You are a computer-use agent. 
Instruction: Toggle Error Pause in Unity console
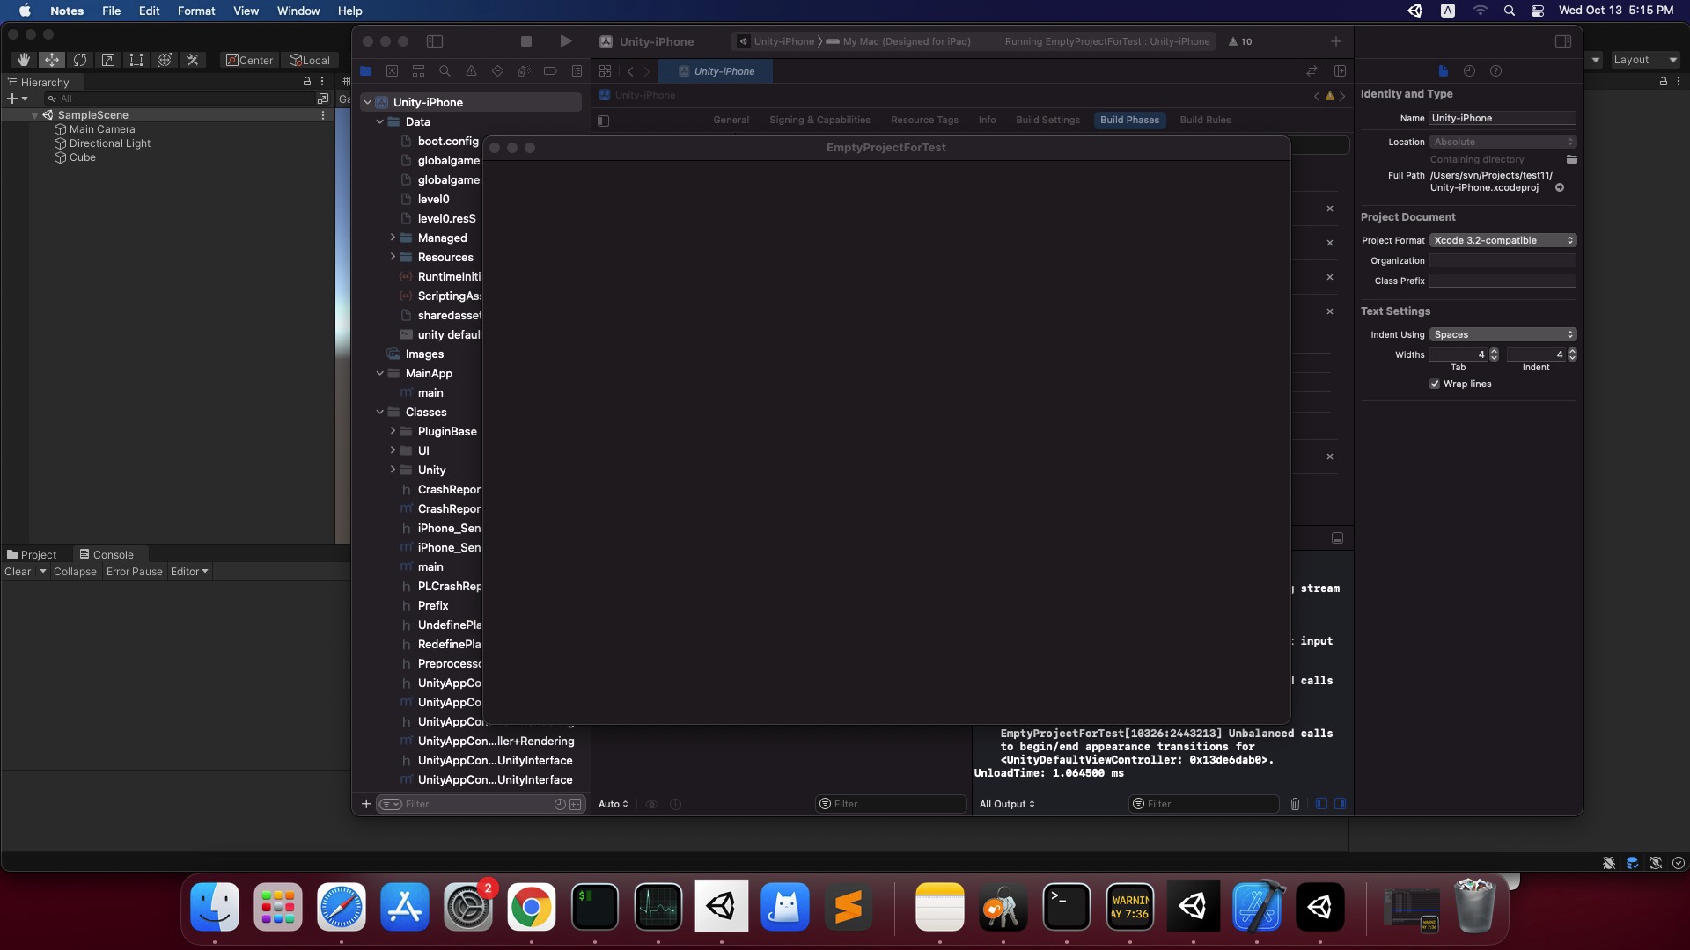pyautogui.click(x=135, y=572)
